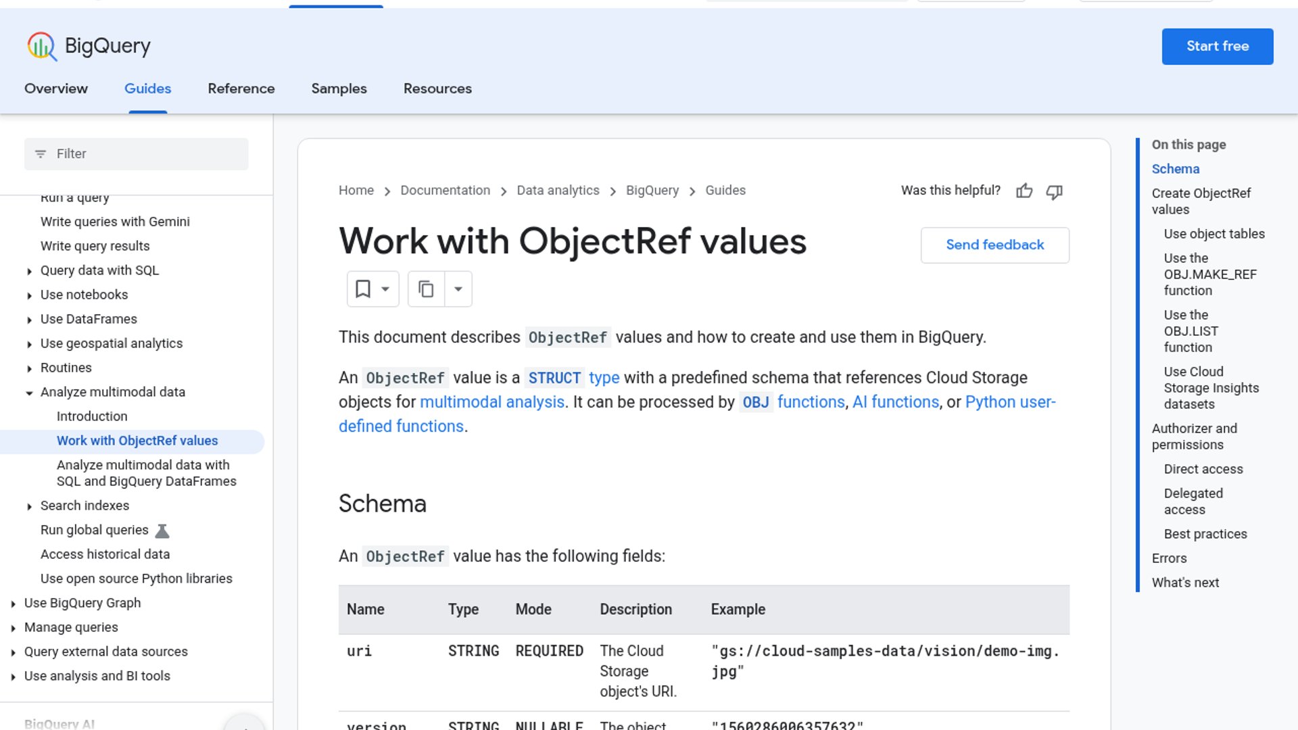Select Access historical data in sidebar

tap(105, 554)
